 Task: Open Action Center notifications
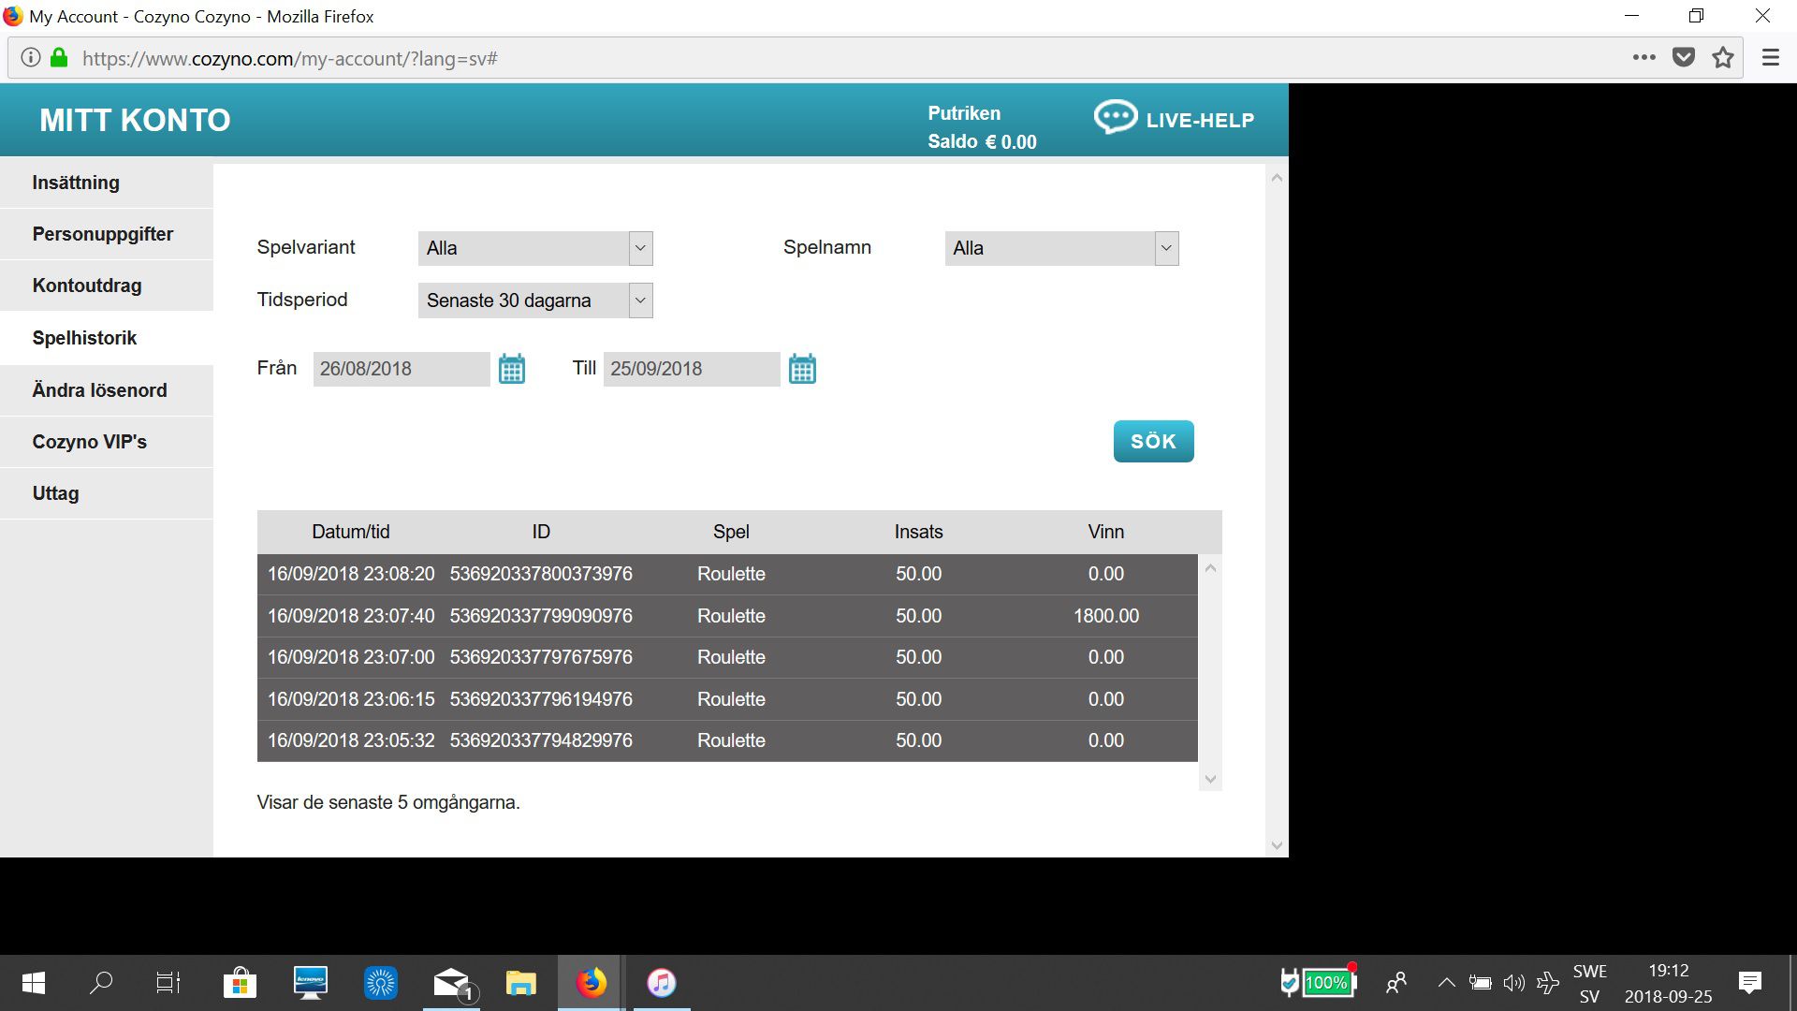(x=1749, y=983)
